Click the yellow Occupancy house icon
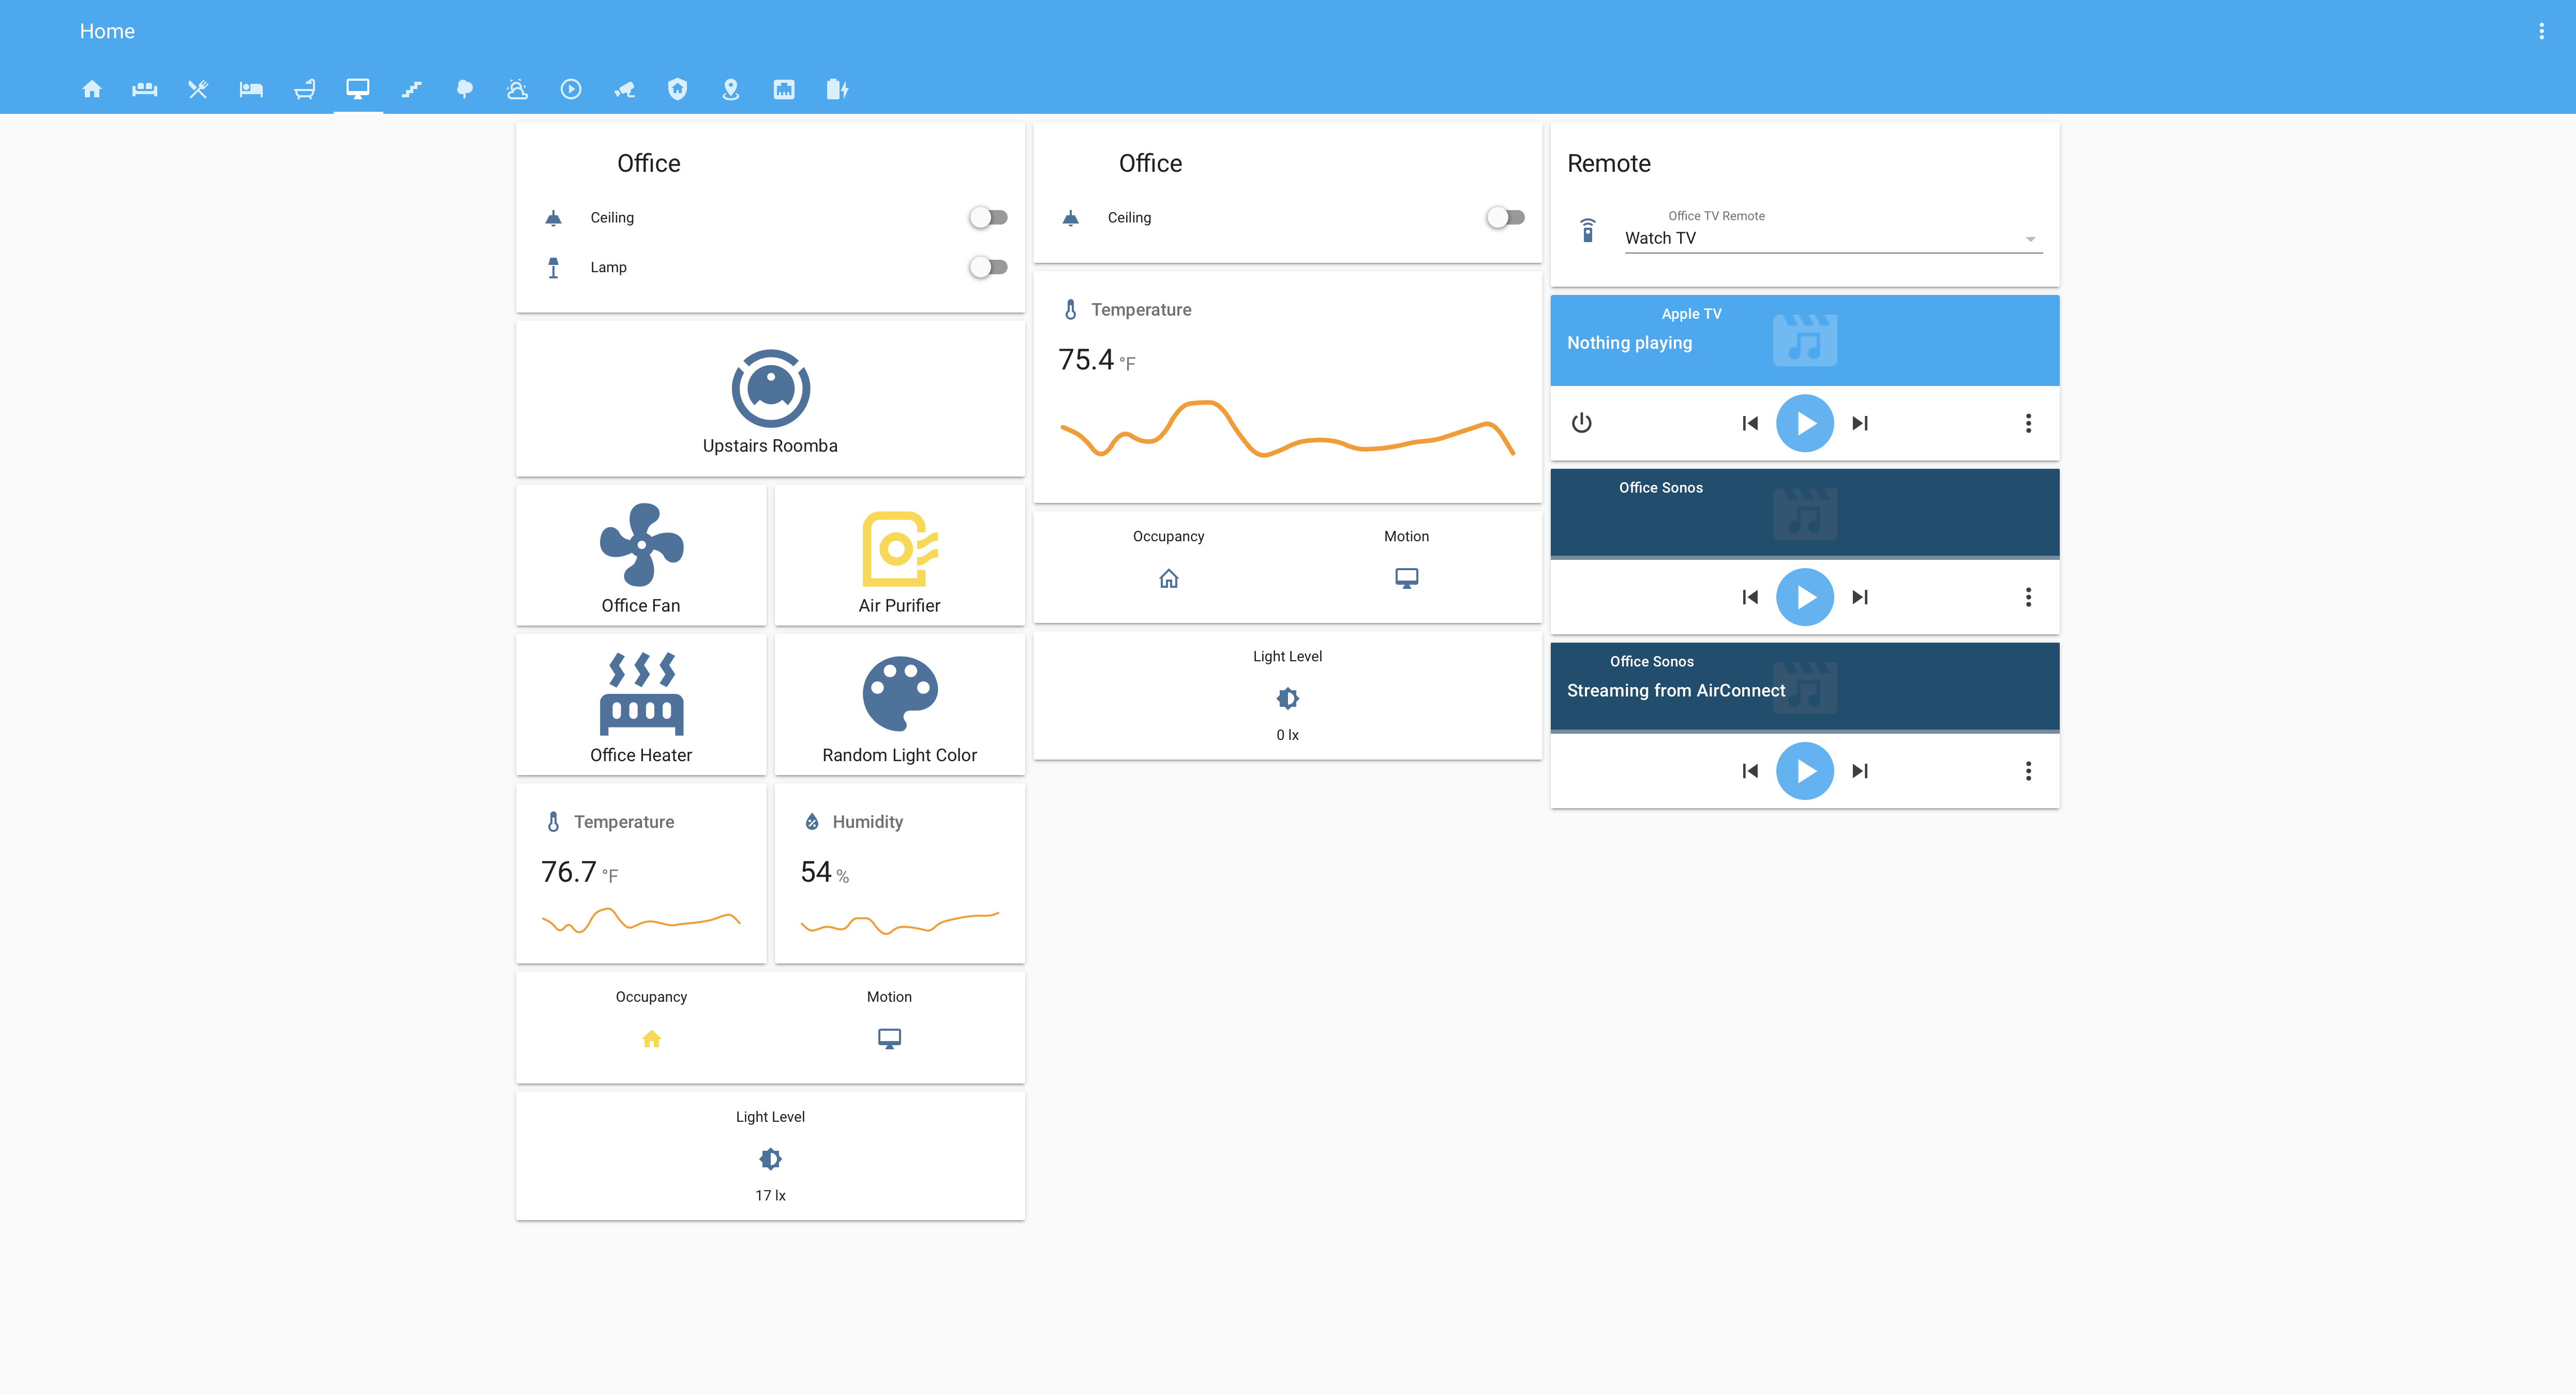 click(x=651, y=1039)
